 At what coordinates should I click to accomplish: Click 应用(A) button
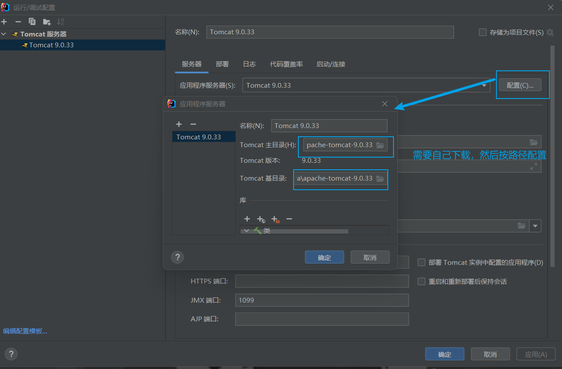click(x=536, y=354)
